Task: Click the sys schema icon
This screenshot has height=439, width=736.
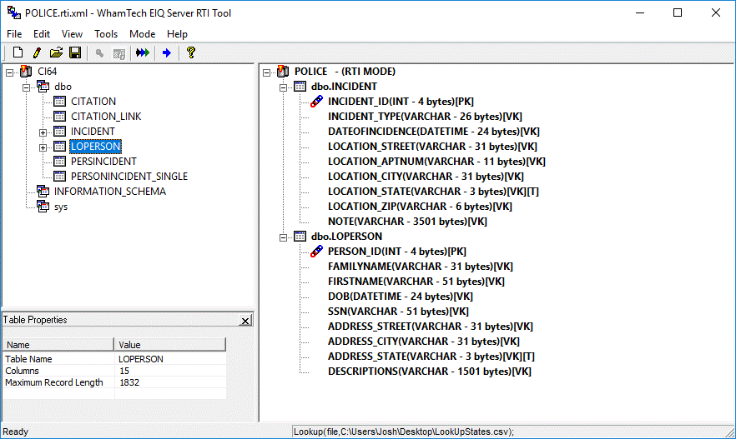Action: click(x=43, y=206)
